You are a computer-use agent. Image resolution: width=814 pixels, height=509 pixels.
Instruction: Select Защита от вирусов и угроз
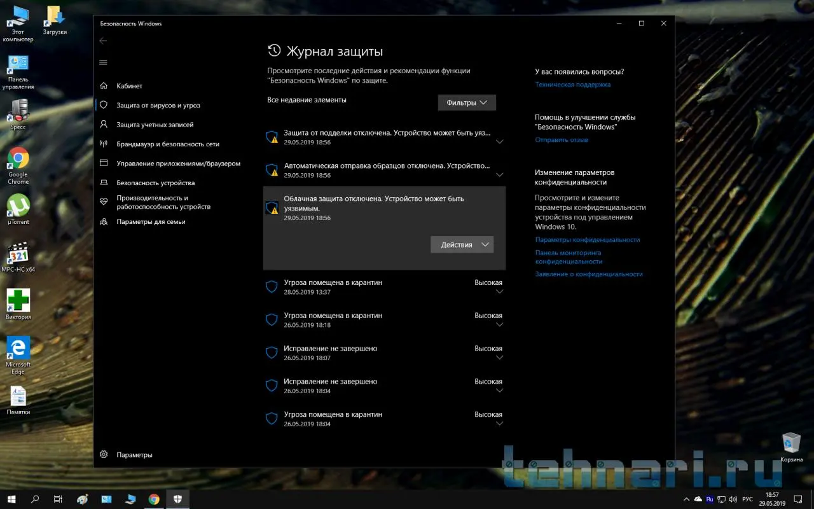tap(158, 106)
